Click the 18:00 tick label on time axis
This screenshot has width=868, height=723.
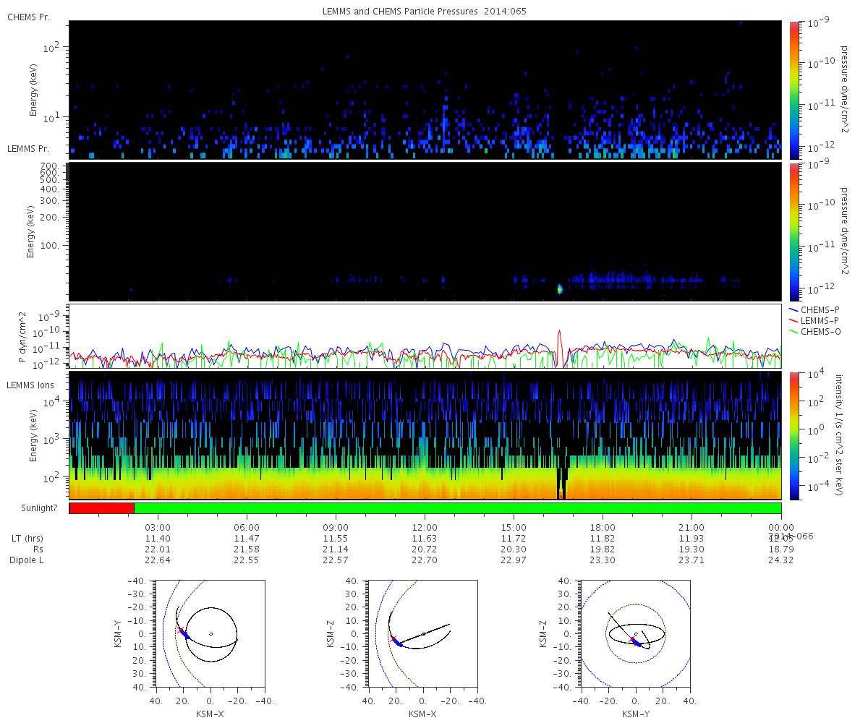tap(603, 528)
